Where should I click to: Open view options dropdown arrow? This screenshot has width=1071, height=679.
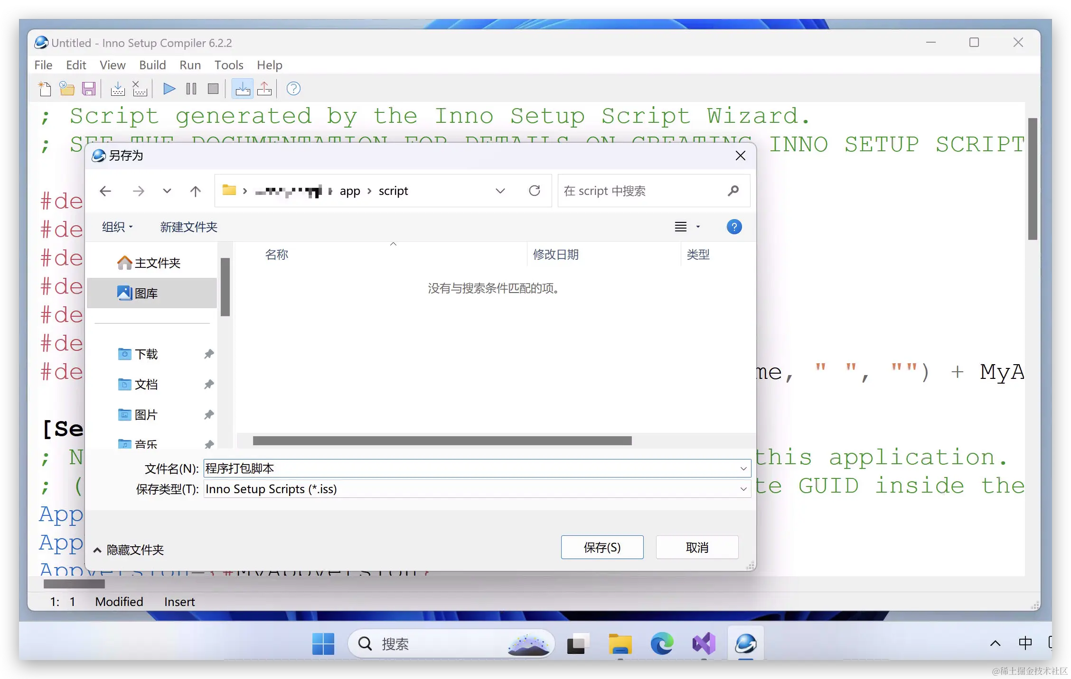(698, 227)
